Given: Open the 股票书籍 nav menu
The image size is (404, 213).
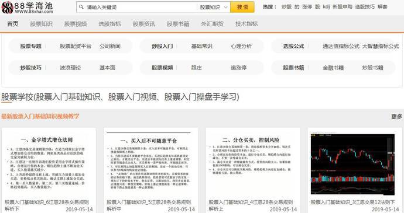Looking at the screenshot, I should point(178,24).
